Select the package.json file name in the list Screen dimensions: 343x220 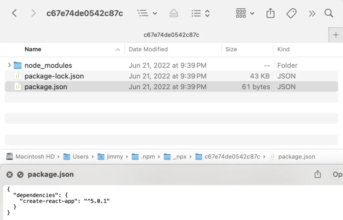pos(46,87)
